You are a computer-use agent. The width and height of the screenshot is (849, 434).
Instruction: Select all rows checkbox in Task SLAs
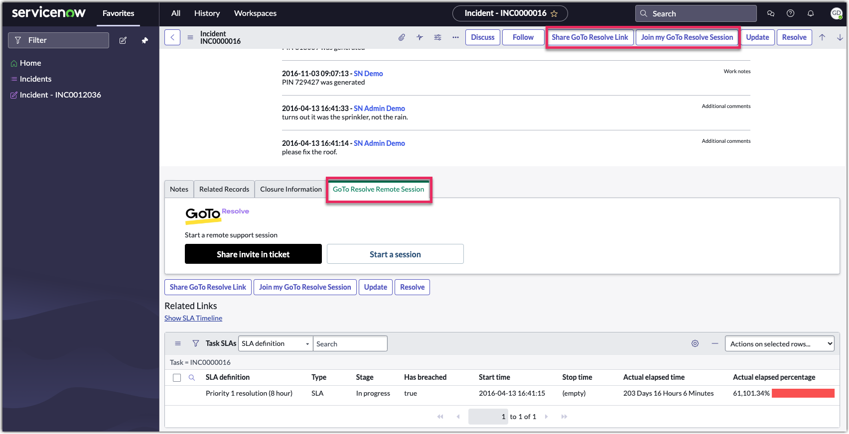[x=177, y=378]
